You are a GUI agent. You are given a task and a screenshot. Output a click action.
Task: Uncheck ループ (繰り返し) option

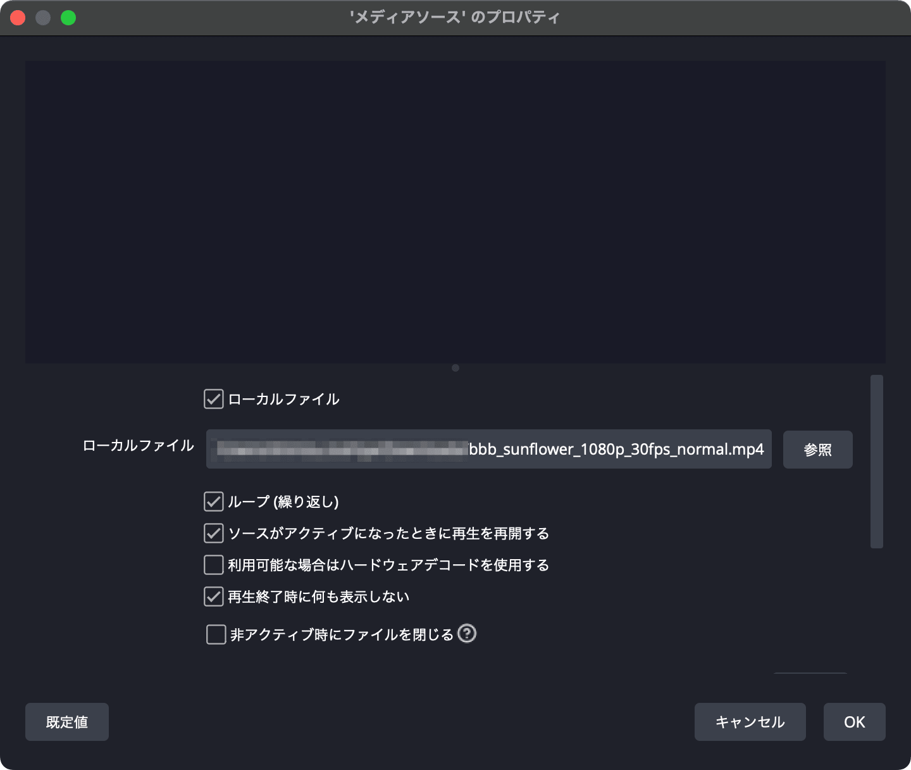click(214, 502)
